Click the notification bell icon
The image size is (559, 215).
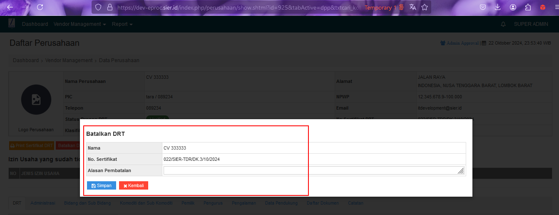pos(503,24)
